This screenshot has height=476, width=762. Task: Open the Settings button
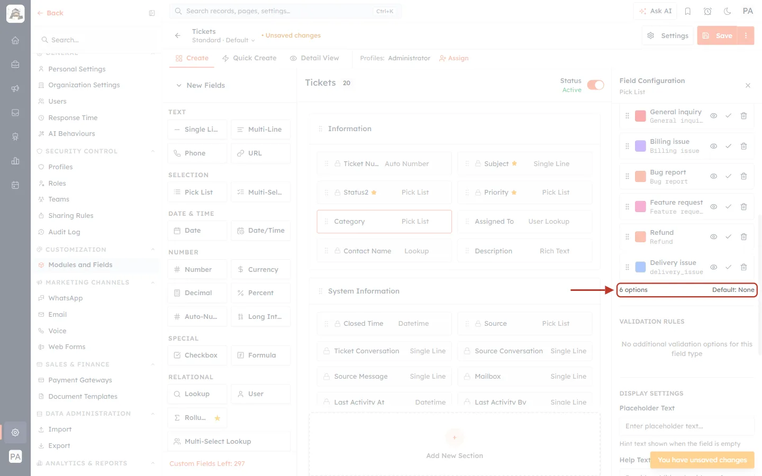(668, 35)
